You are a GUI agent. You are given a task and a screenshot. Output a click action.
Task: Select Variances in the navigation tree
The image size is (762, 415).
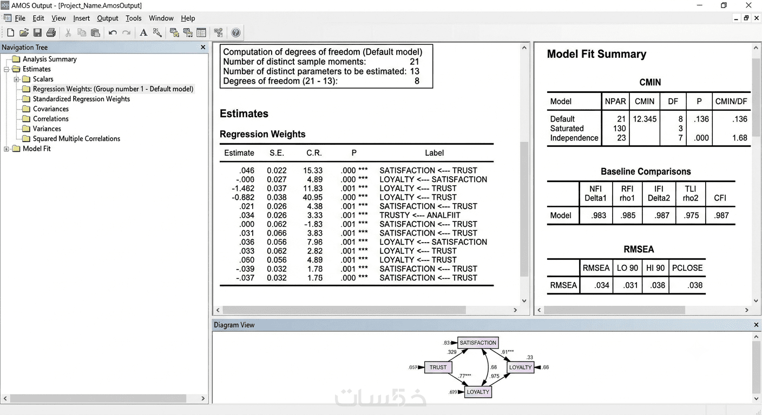(47, 129)
